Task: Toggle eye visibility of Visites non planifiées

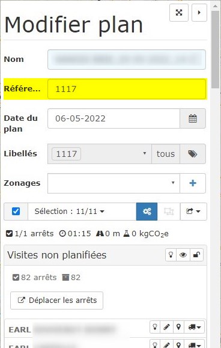Action: [x=183, y=255]
